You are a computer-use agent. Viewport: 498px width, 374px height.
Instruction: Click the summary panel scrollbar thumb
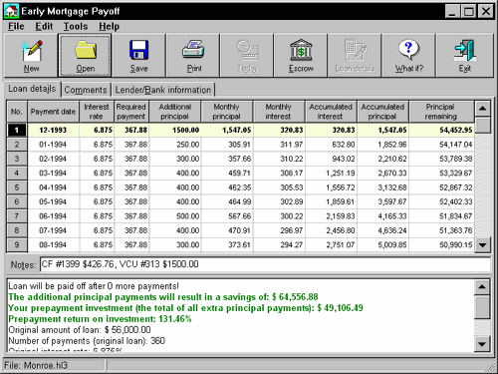482,307
